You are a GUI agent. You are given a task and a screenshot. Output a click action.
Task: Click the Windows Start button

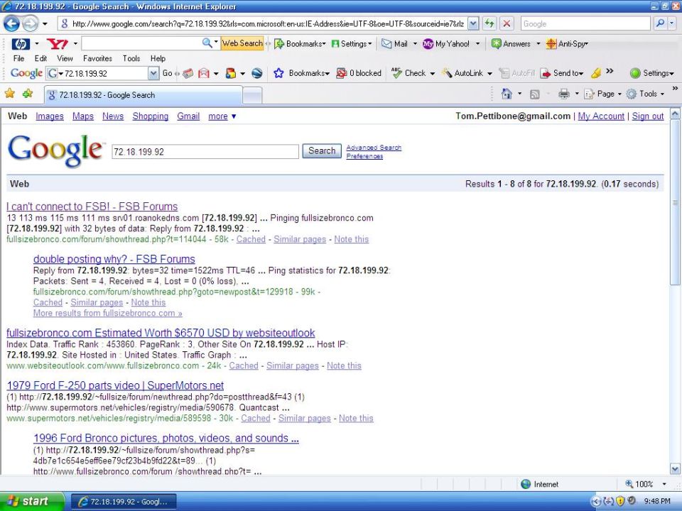coord(32,502)
